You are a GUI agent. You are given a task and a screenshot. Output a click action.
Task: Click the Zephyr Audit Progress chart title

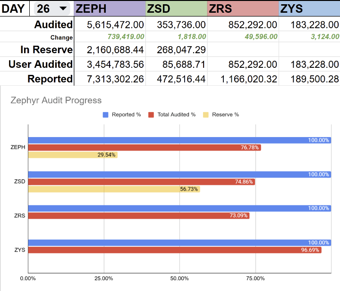click(56, 100)
